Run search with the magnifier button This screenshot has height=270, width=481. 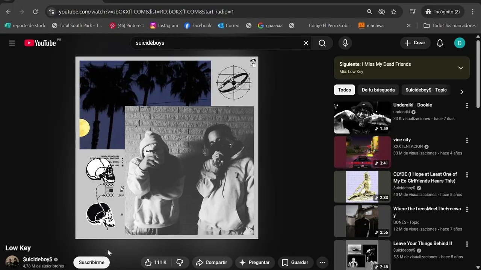point(322,43)
